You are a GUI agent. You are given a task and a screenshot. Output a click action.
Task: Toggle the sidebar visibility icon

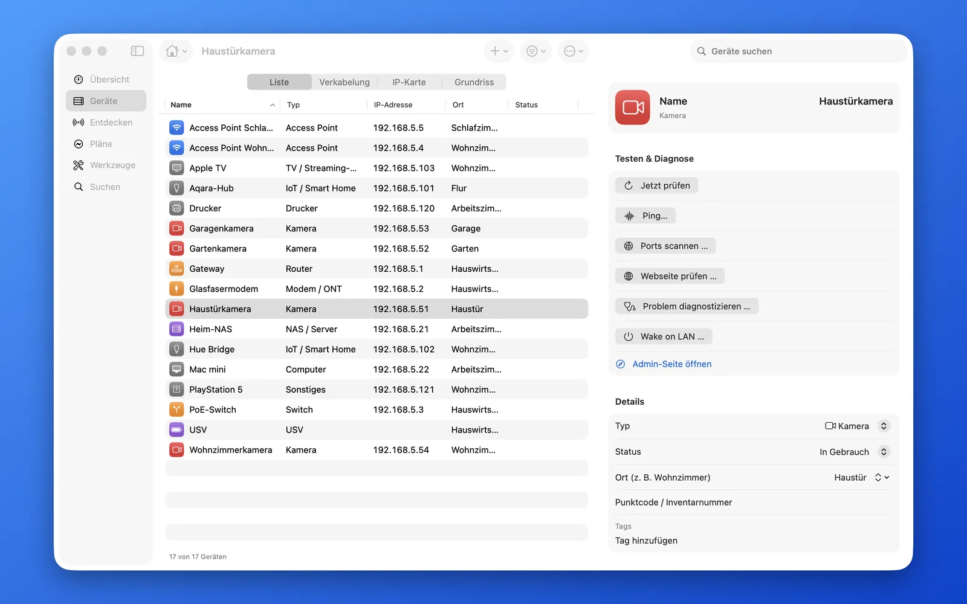coord(137,51)
